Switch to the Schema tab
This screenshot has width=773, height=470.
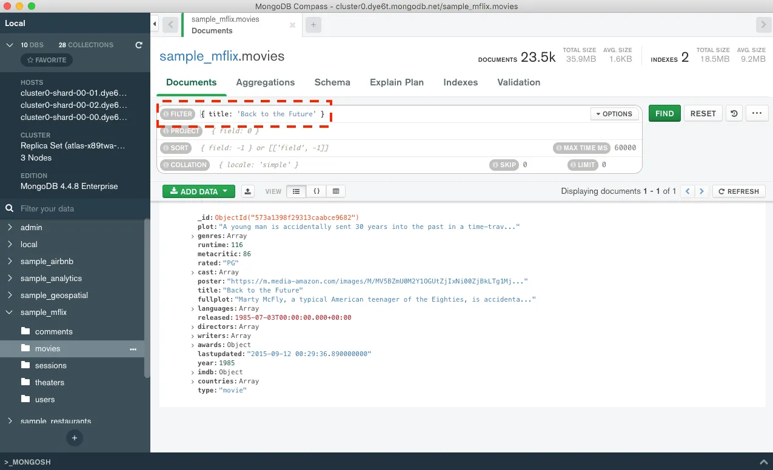(x=332, y=82)
